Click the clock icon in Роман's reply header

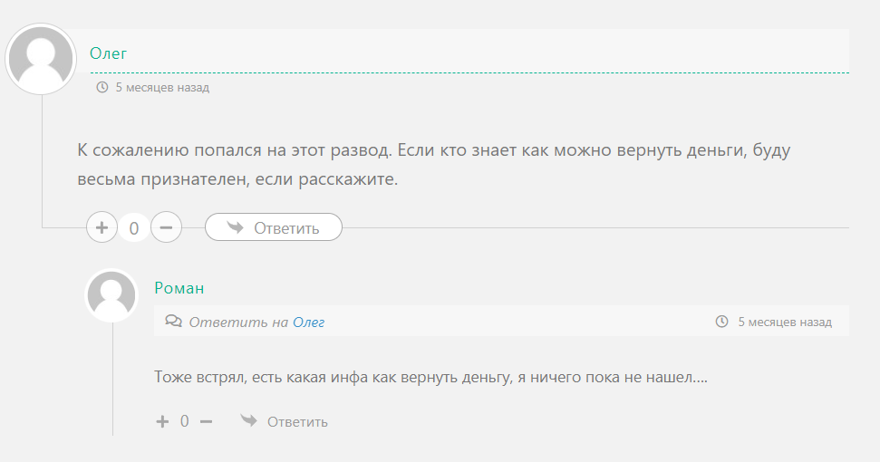[x=721, y=322]
